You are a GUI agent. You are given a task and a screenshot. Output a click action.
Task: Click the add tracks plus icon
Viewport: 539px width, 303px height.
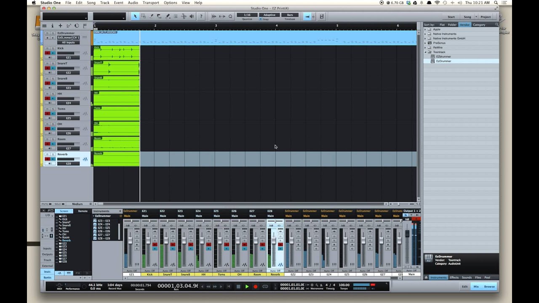pos(60,26)
